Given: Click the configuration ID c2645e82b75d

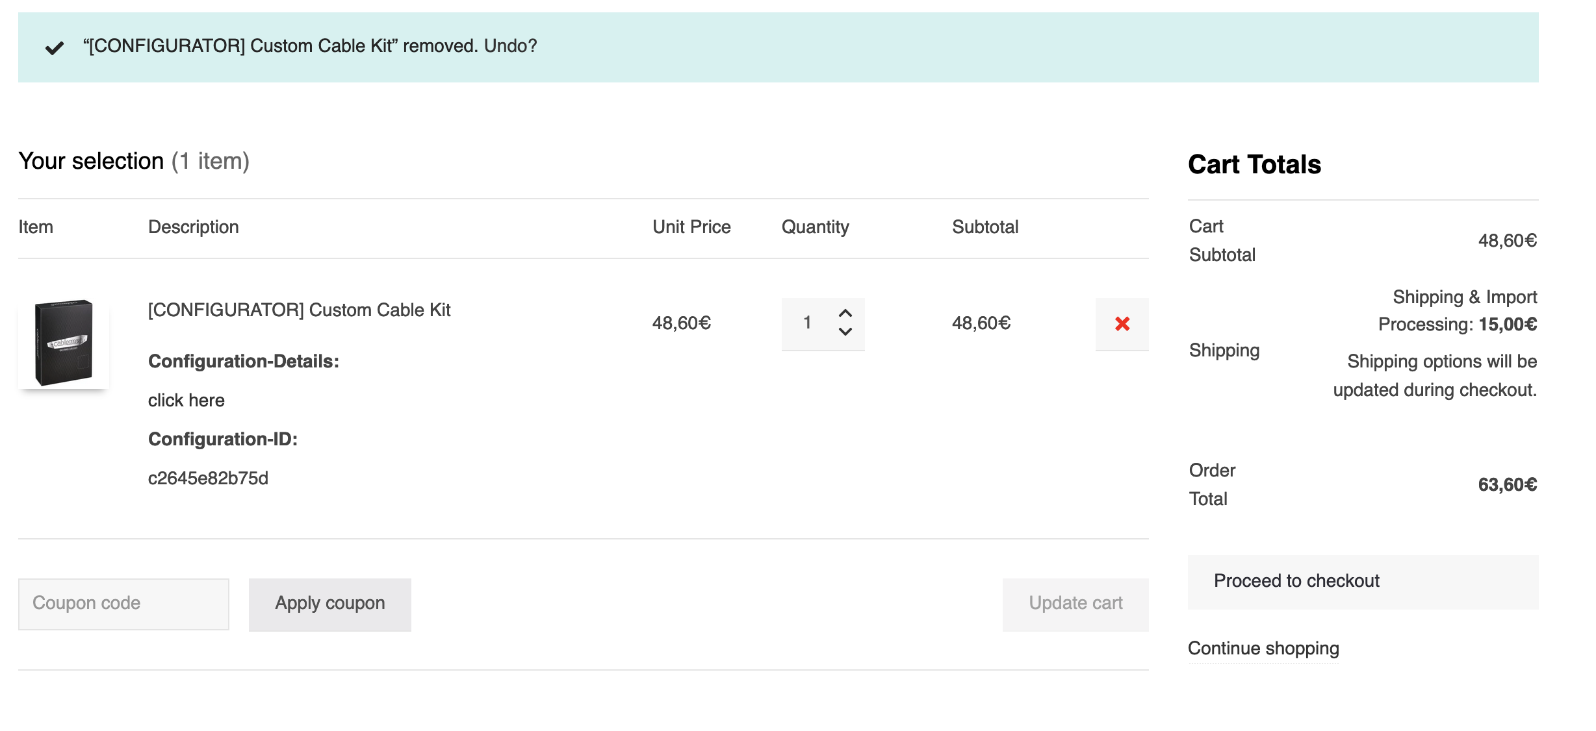Looking at the screenshot, I should 208,478.
